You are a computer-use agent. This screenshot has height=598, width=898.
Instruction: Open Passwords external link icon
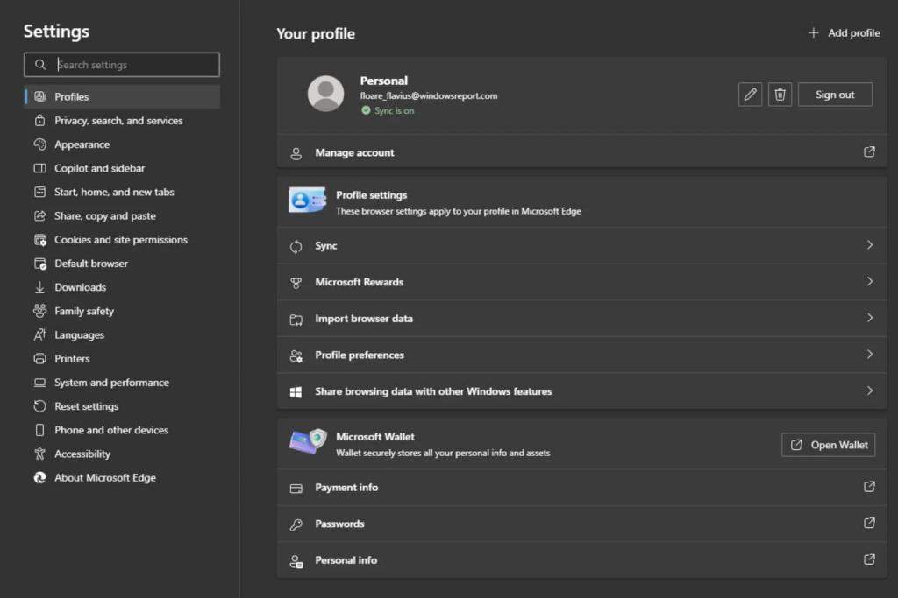[x=869, y=523]
